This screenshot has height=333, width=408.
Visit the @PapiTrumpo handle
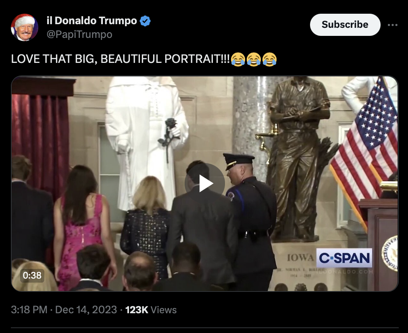tap(79, 34)
